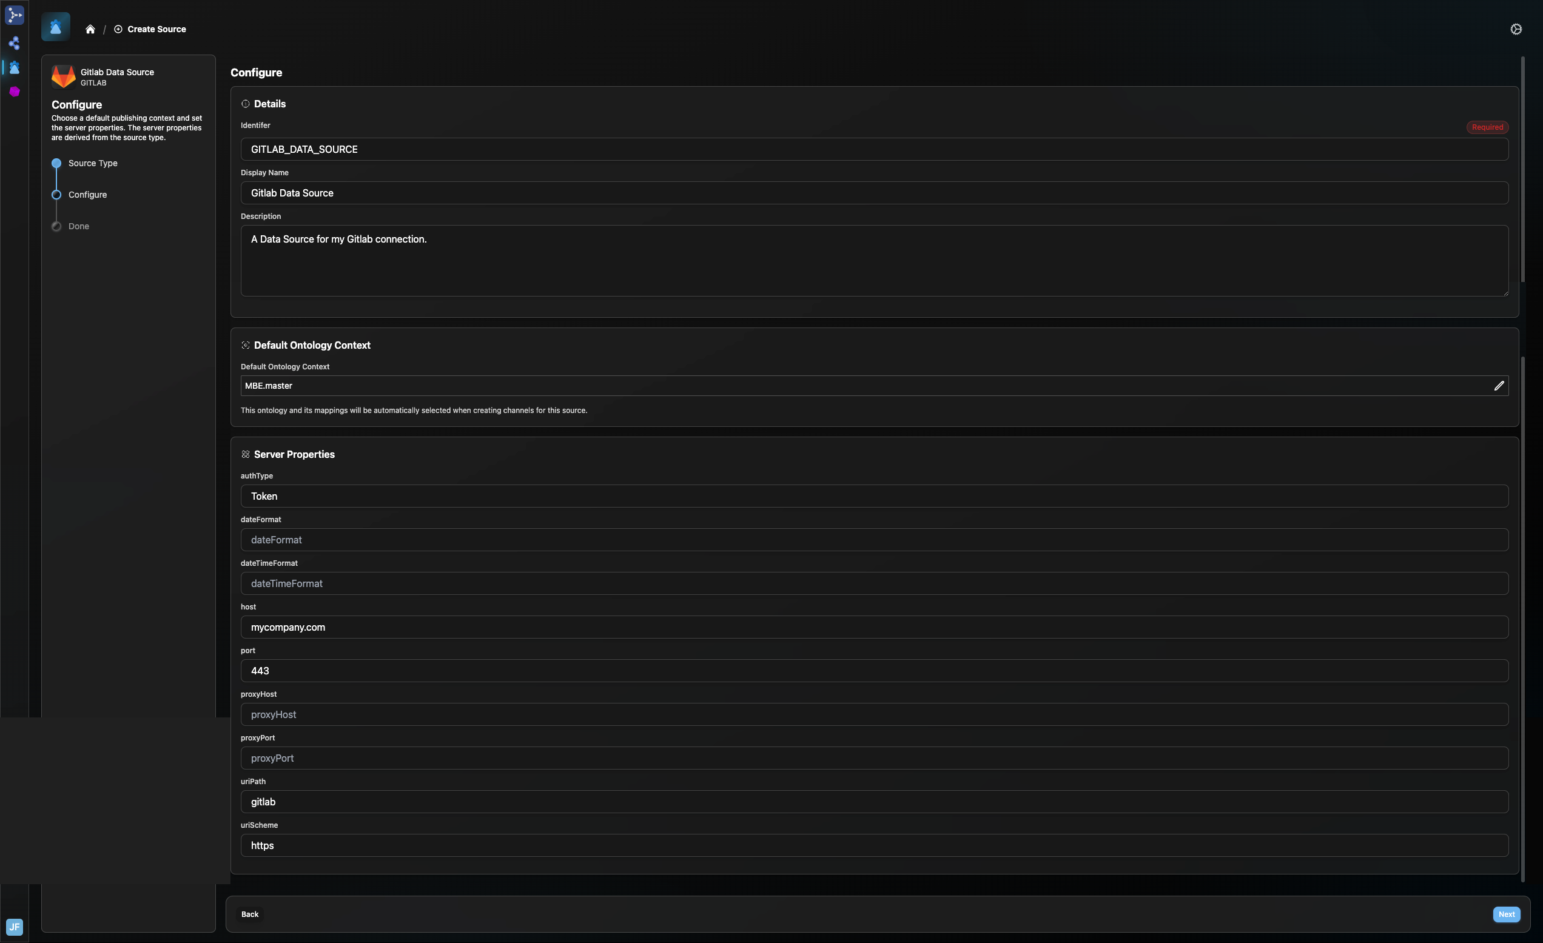Click the Gitlab fox logo

click(x=63, y=76)
